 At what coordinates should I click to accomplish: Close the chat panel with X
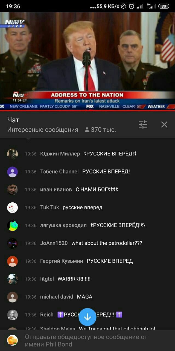[x=164, y=124]
